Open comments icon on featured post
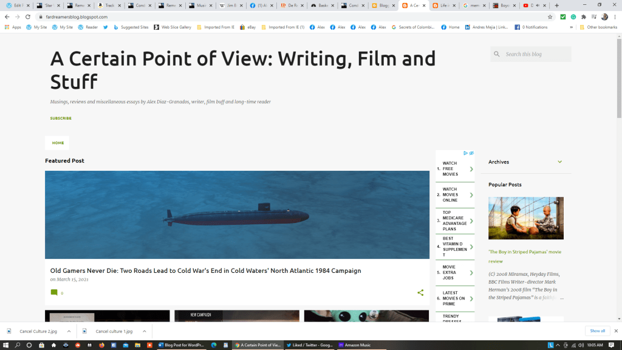Screen dimensions: 622x350 [x=54, y=293]
